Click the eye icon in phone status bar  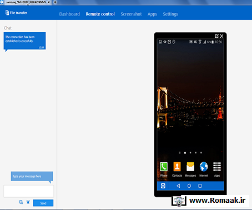coord(165,42)
